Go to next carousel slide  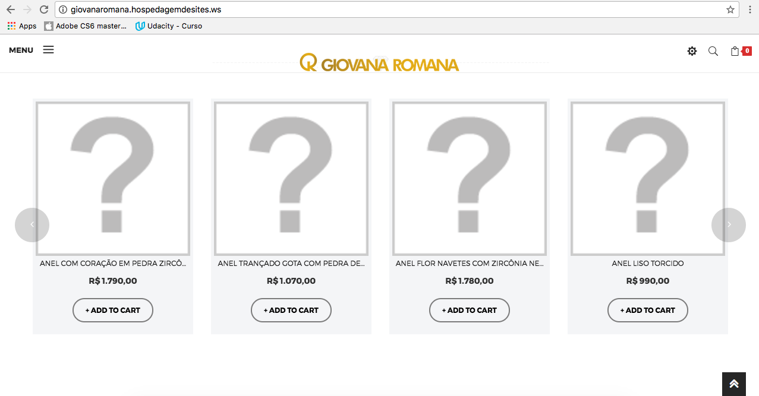[x=729, y=224]
